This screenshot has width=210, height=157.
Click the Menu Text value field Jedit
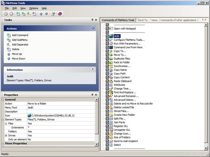click(x=61, y=108)
